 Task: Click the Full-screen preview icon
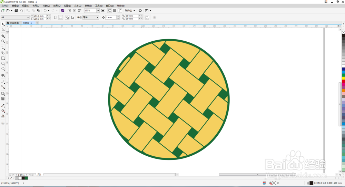pos(103,11)
